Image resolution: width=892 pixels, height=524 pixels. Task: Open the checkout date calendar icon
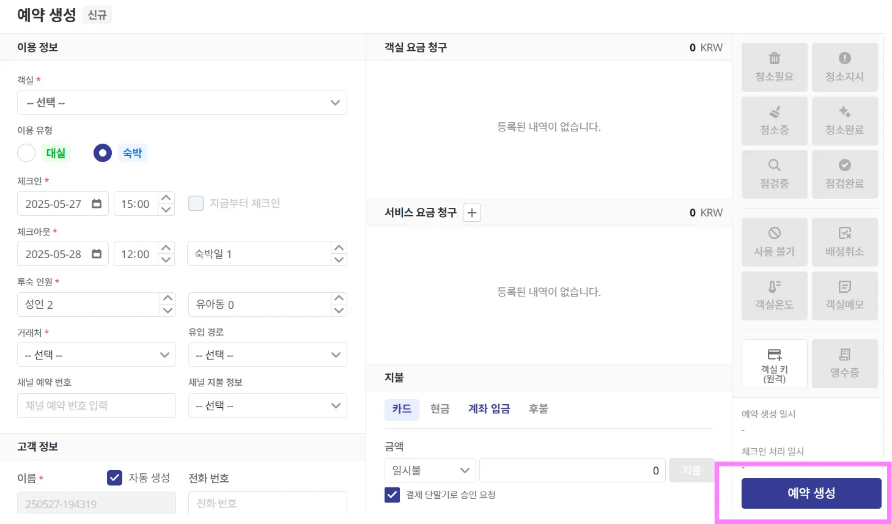[x=97, y=254]
